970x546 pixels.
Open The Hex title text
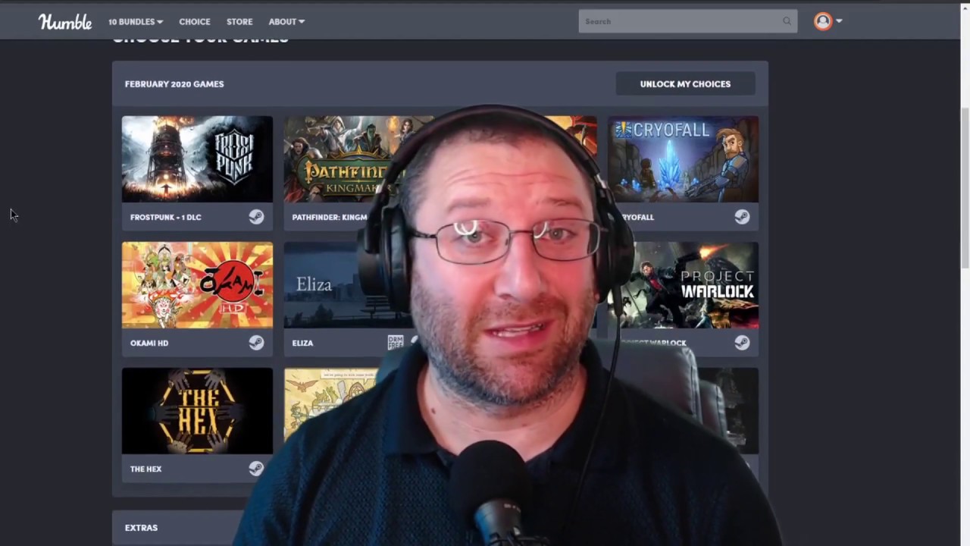pos(146,469)
